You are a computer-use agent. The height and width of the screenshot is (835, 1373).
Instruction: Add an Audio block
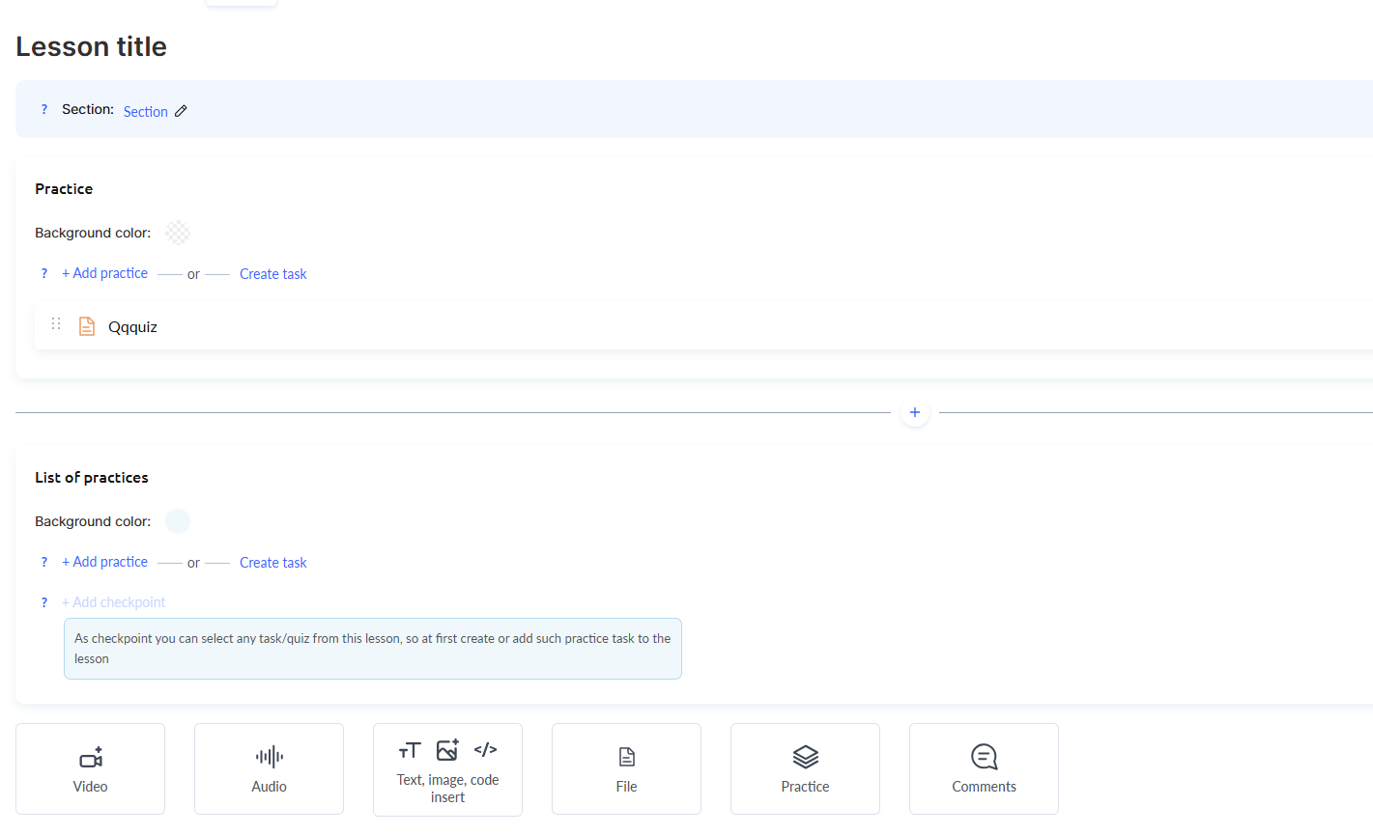269,768
